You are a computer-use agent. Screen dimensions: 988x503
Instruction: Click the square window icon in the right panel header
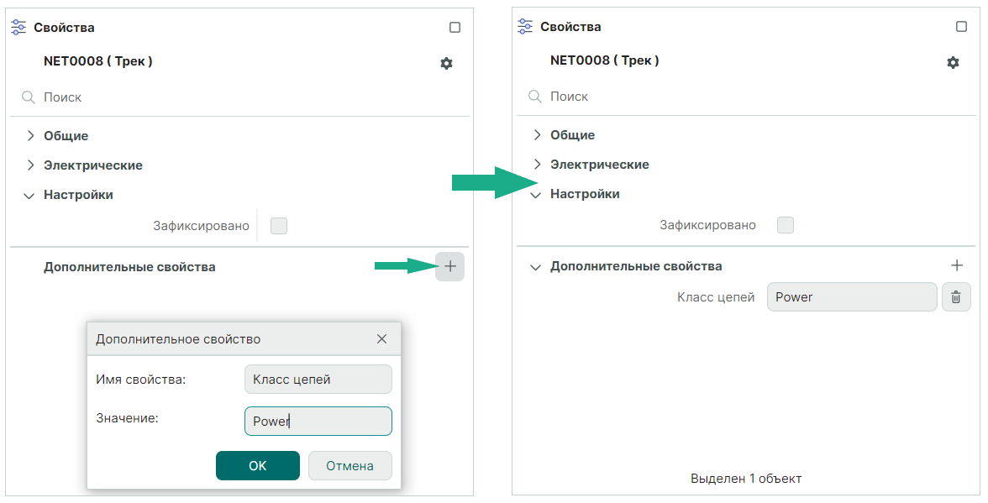click(961, 27)
